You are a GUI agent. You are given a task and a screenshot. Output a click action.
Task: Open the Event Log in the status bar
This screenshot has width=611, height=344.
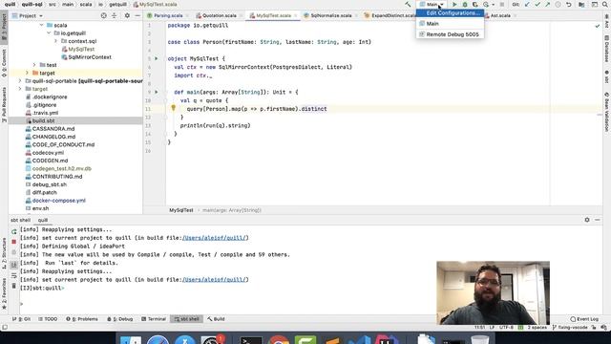pyautogui.click(x=584, y=319)
